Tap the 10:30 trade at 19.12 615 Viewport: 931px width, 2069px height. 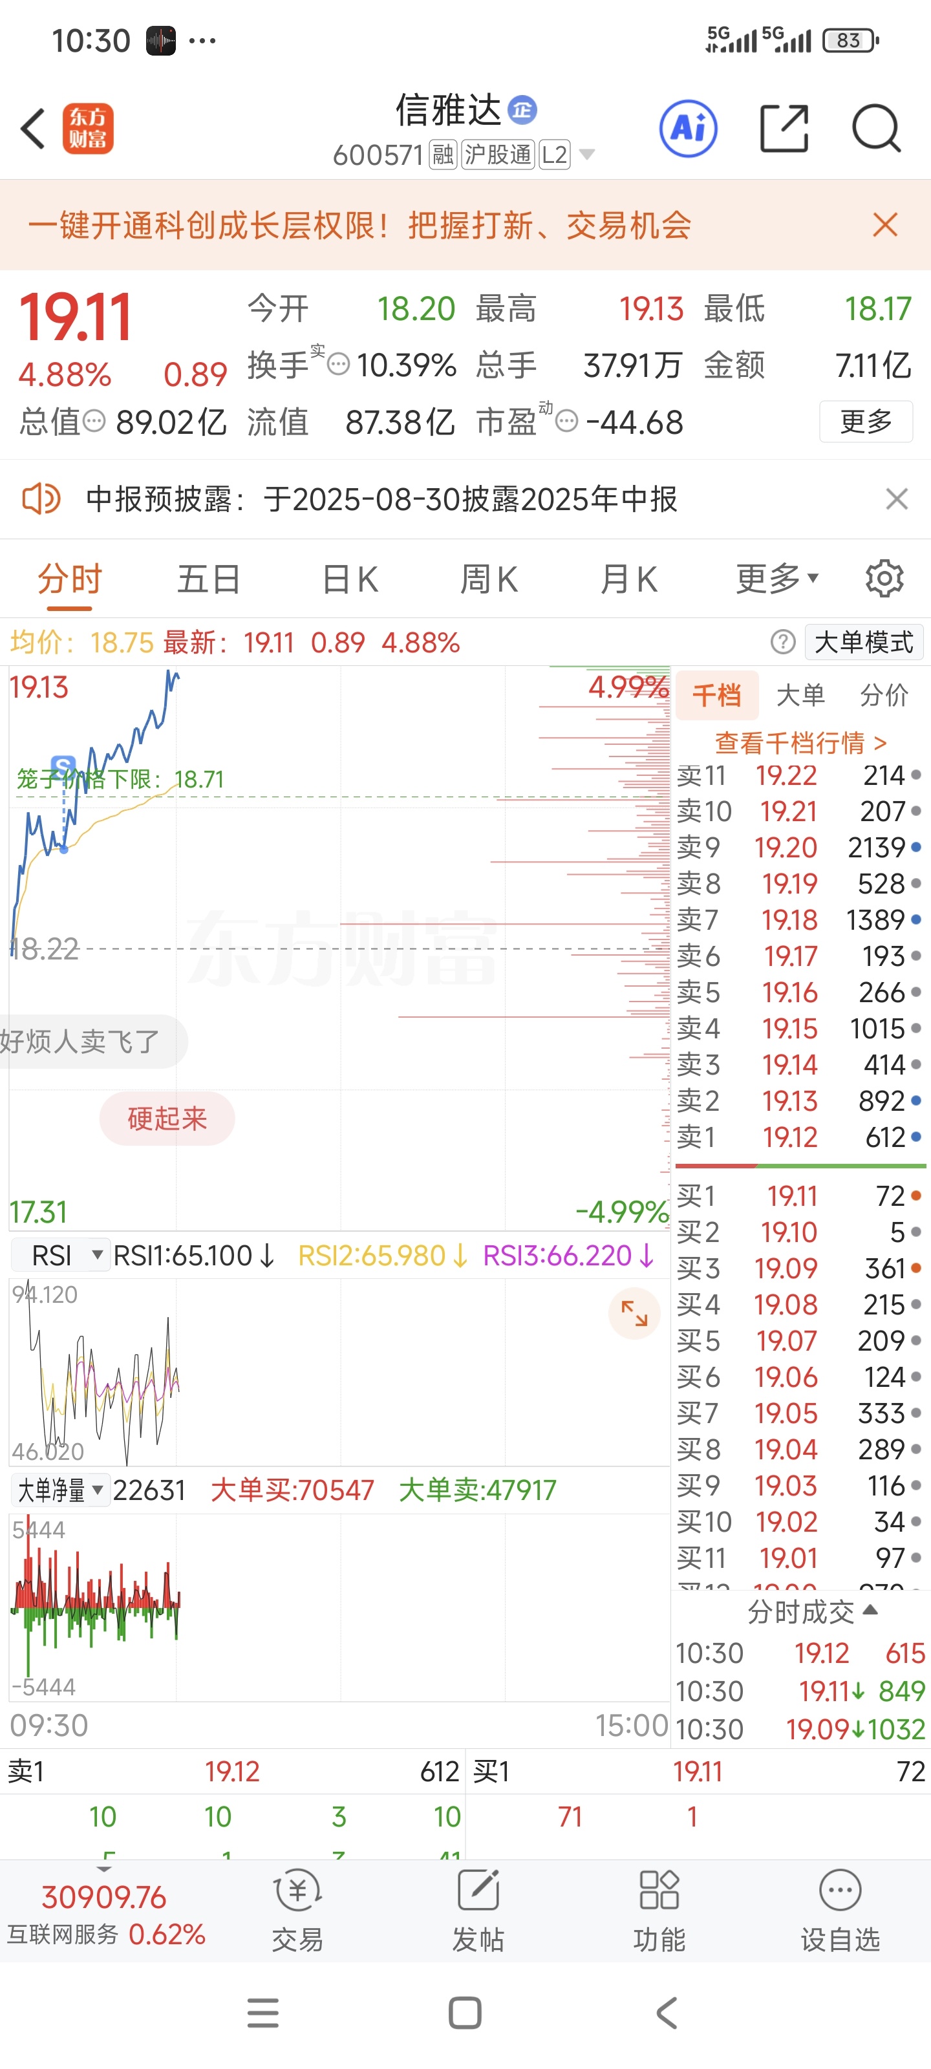coord(800,1653)
